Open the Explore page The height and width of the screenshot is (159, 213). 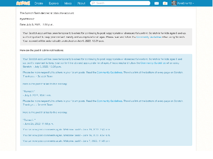(54, 3)
